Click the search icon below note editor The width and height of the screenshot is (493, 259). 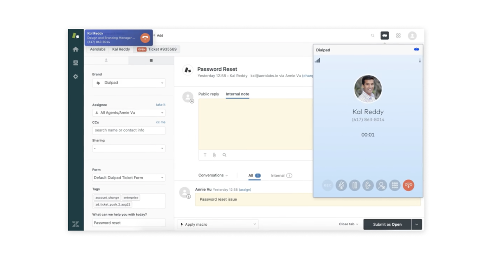tap(224, 155)
